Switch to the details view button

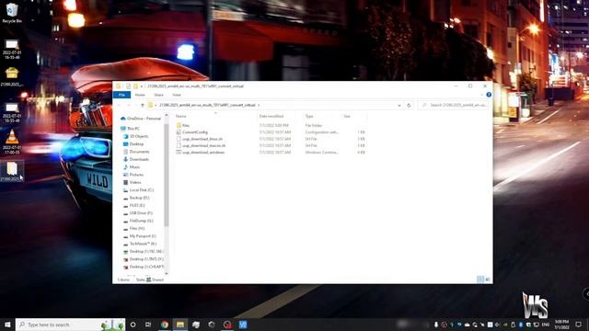pyautogui.click(x=480, y=280)
